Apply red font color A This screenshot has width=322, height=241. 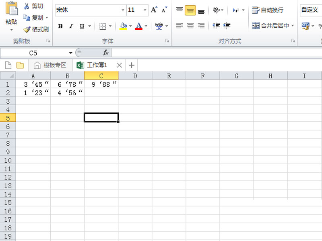[138, 26]
